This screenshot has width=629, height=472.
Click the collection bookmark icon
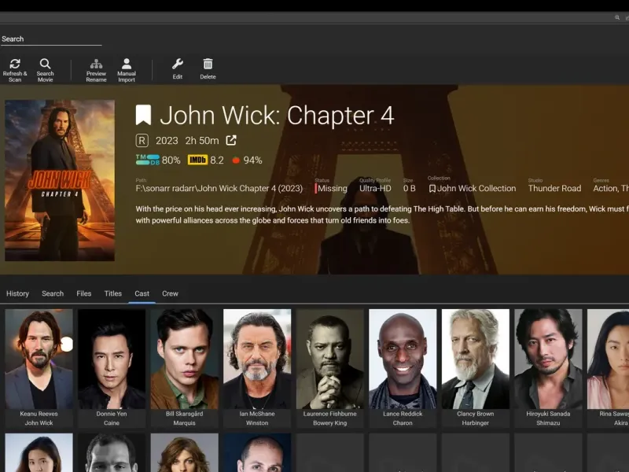(432, 188)
